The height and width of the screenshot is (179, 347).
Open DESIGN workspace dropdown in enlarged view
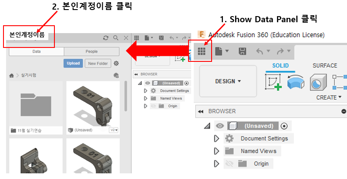228,81
